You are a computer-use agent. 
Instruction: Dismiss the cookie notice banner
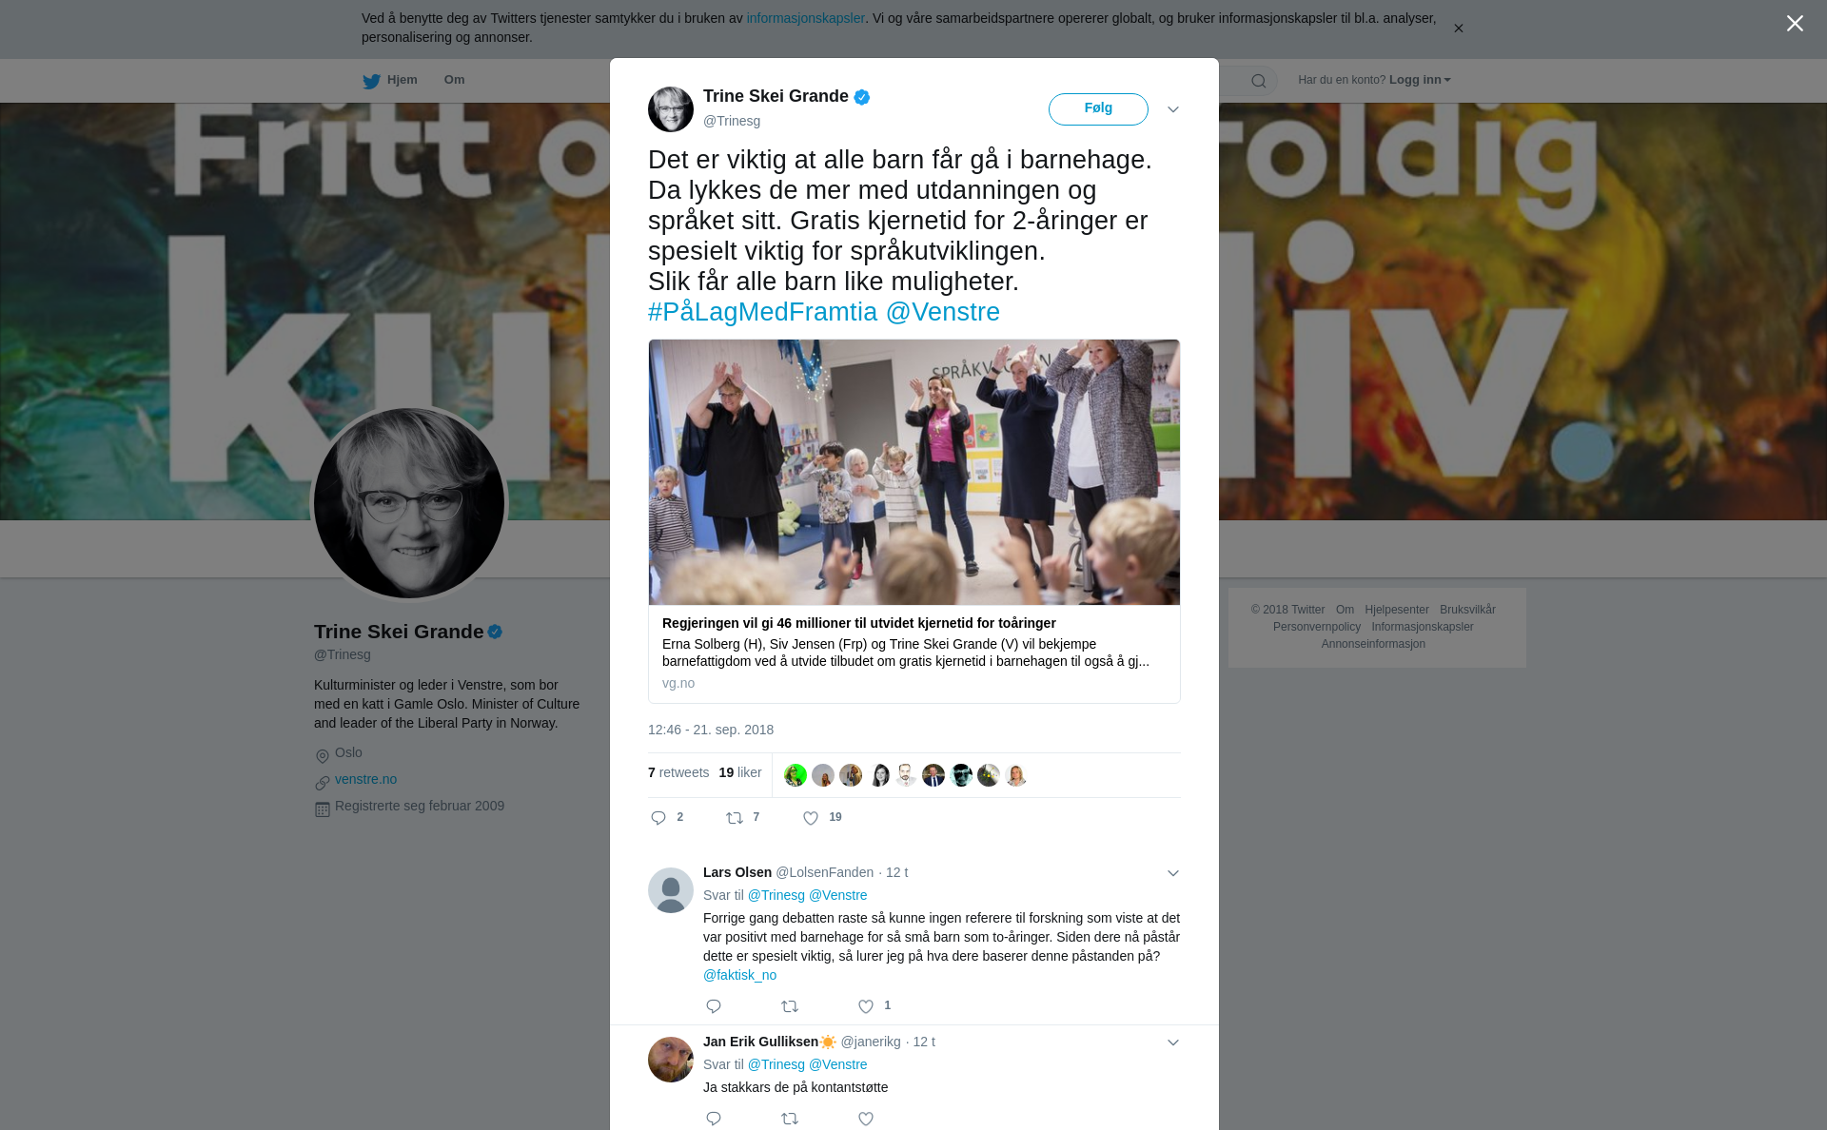(x=1458, y=29)
